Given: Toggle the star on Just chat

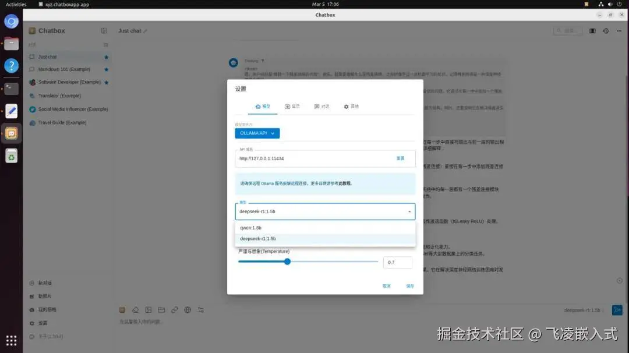Looking at the screenshot, I should pos(107,57).
